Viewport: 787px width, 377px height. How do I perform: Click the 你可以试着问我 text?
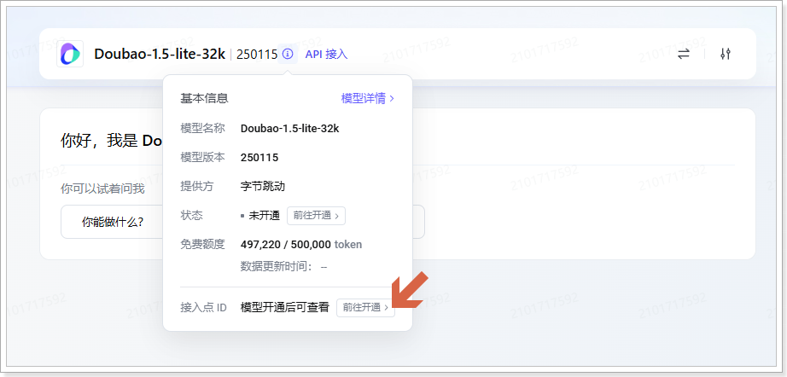102,189
